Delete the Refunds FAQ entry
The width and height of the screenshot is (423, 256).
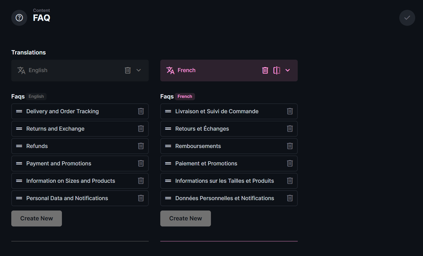click(x=141, y=146)
